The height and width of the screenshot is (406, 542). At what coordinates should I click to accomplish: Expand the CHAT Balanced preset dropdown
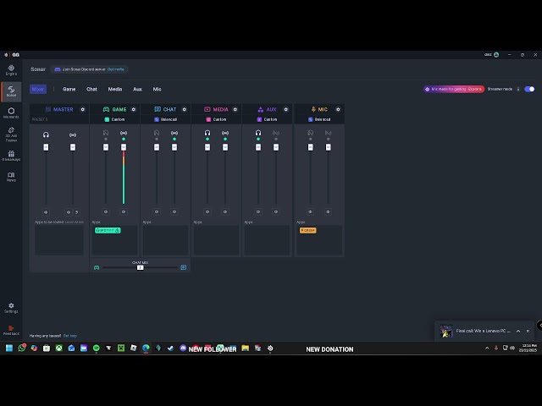(167, 119)
